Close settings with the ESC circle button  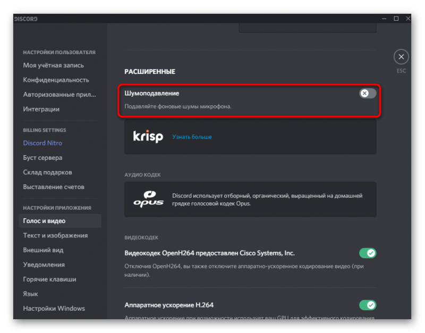click(x=401, y=57)
